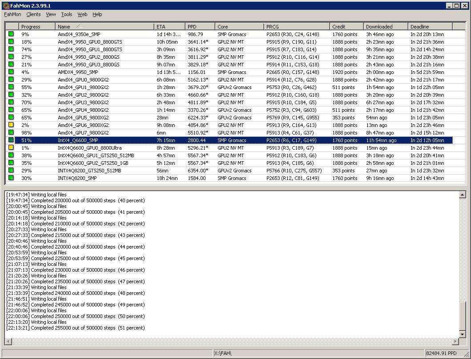This screenshot has height=359, width=471.
Task: Sort clients by Progress column header
Action: pyautogui.click(x=37, y=26)
